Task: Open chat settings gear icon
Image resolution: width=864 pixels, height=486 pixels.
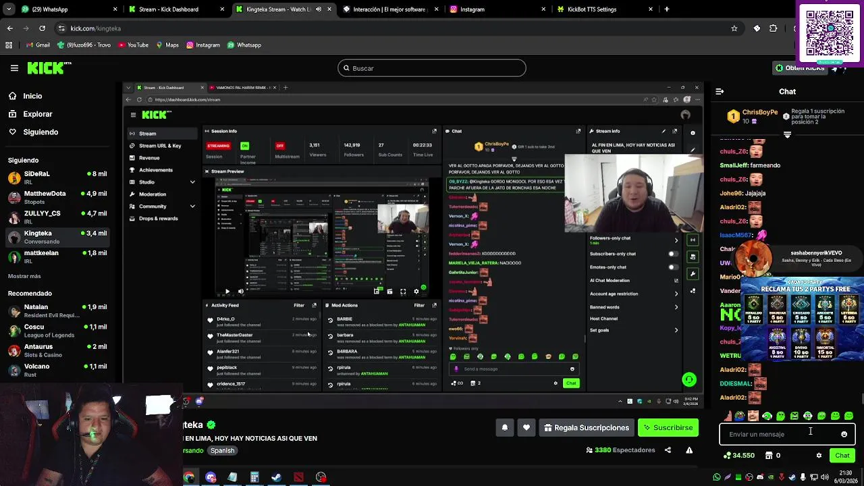Action: [x=819, y=456]
